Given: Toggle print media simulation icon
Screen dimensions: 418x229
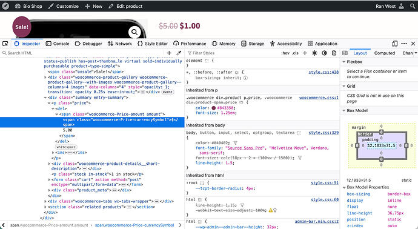Looking at the screenshot, I should click(334, 53).
